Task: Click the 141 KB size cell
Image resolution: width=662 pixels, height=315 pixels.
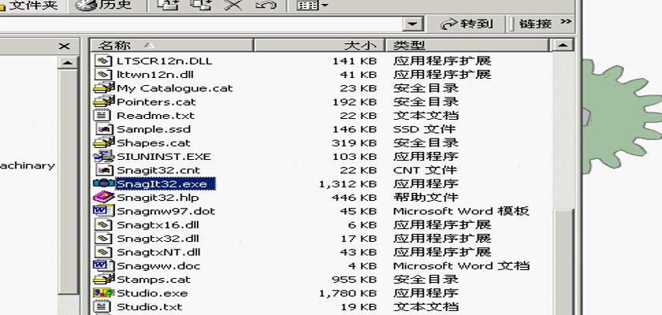Action: click(354, 61)
